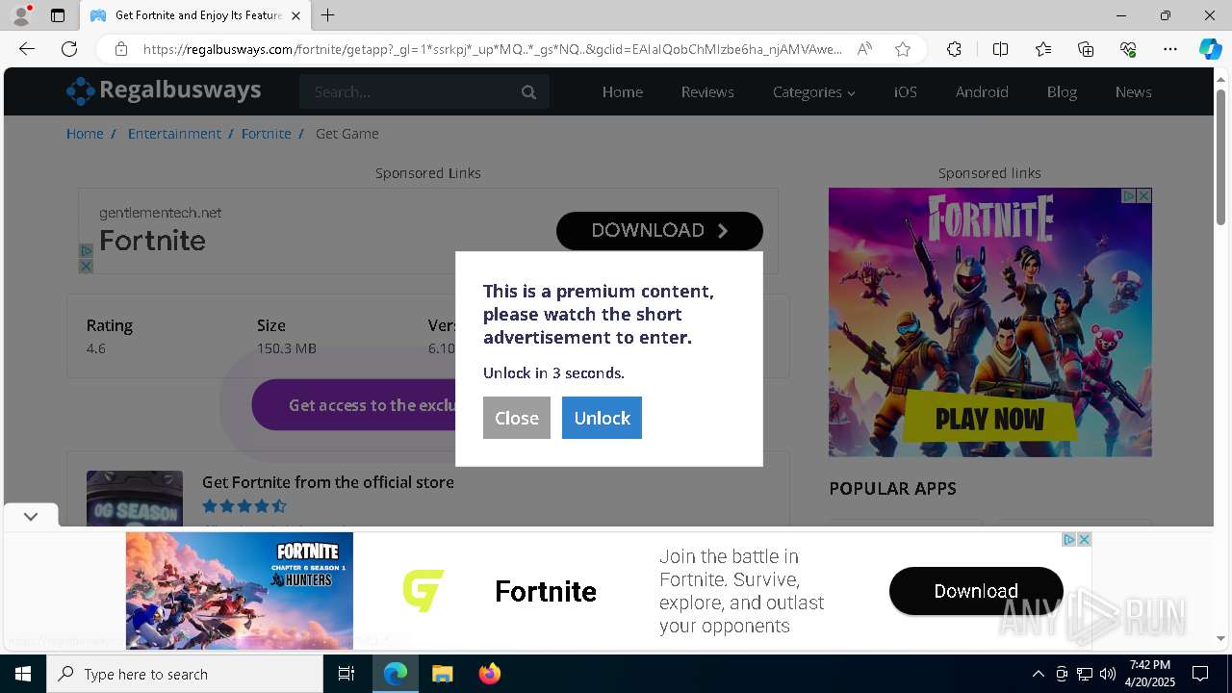
Task: Open Copilot sidebar icon
Action: [1210, 49]
